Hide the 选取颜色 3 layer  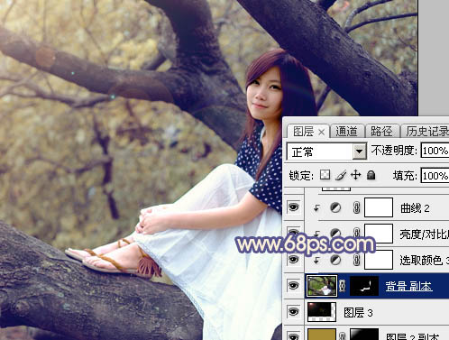(x=293, y=260)
